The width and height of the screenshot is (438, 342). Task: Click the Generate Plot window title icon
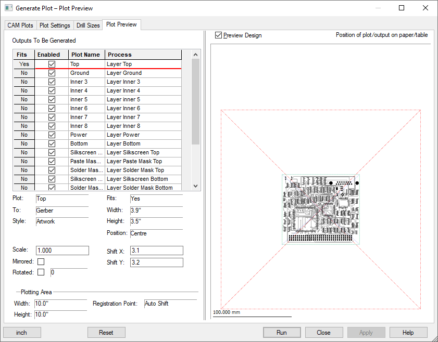8,8
